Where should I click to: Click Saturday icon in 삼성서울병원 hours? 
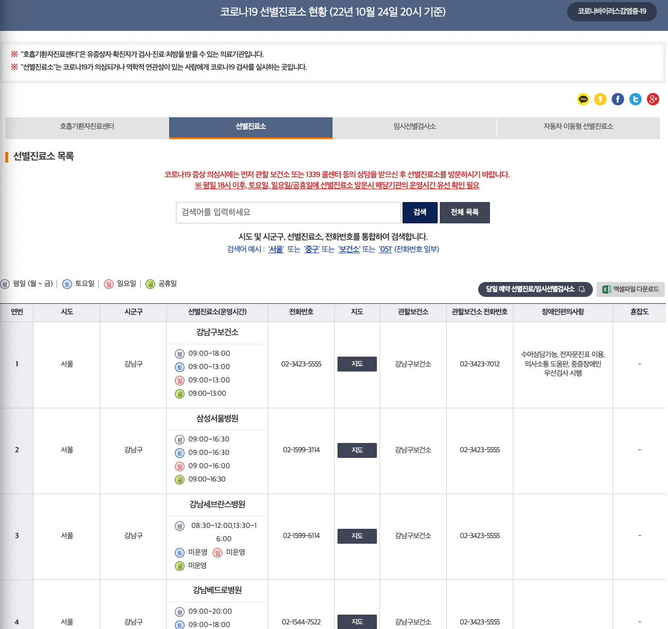[180, 453]
